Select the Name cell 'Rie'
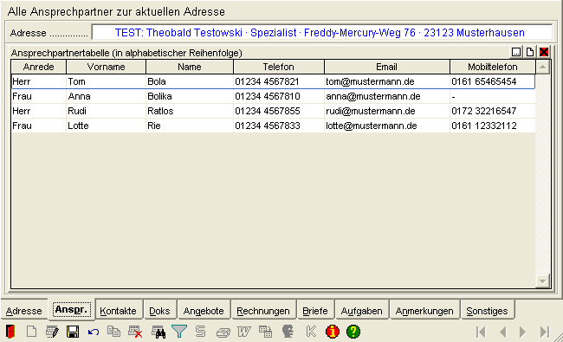 [190, 126]
